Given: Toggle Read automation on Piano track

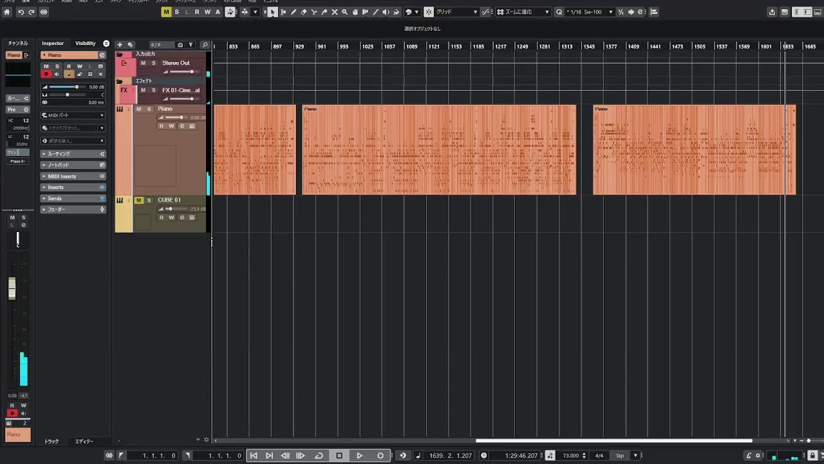Looking at the screenshot, I should click(x=162, y=126).
